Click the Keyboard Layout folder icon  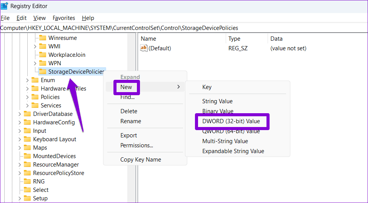[x=27, y=139]
